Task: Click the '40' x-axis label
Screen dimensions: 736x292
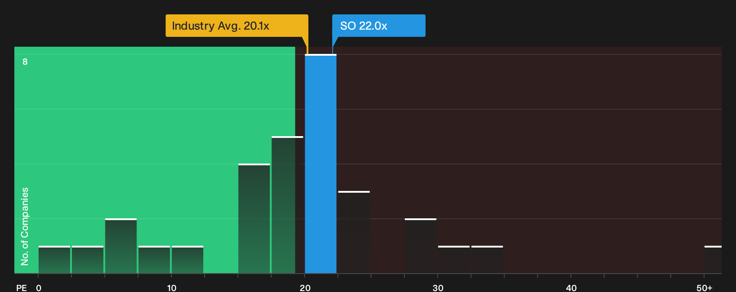Action: coord(571,288)
